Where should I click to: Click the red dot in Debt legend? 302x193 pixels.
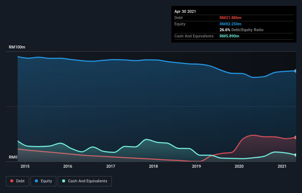click(x=12, y=181)
